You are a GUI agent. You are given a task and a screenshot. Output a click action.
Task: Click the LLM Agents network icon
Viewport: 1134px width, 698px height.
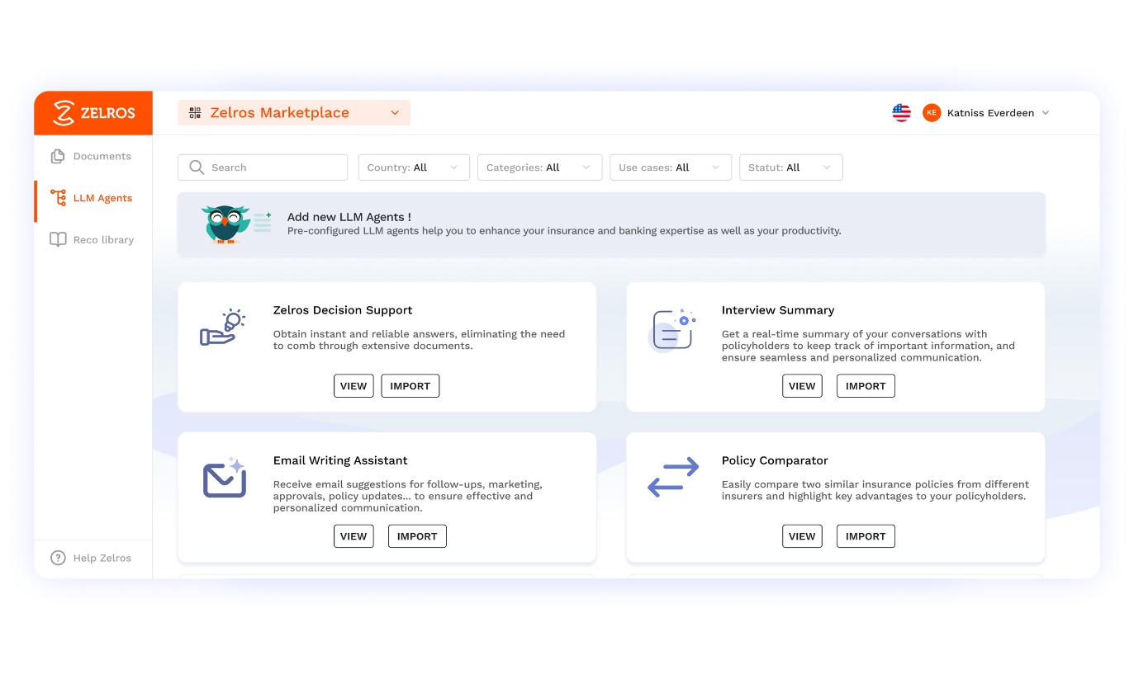[57, 198]
